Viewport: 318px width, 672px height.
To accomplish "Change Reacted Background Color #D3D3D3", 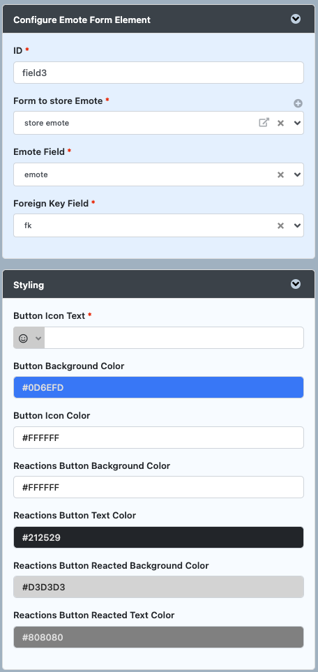I will 158,587.
